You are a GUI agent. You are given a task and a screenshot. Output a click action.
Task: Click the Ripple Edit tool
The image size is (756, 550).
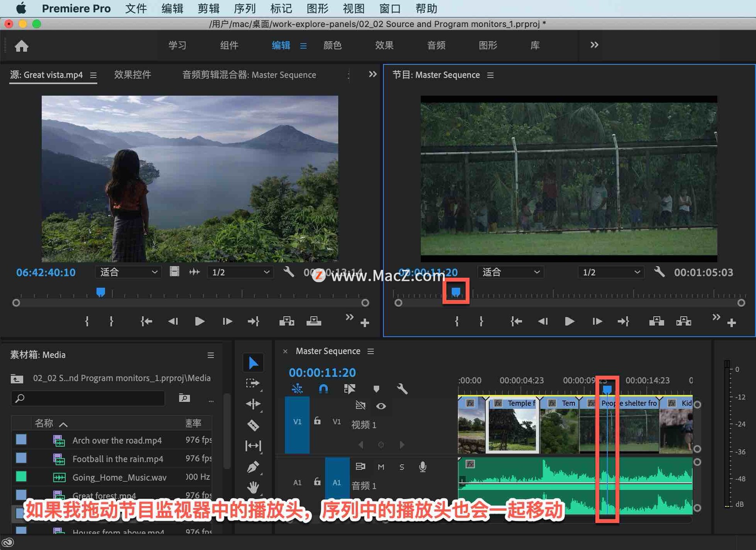(x=253, y=404)
